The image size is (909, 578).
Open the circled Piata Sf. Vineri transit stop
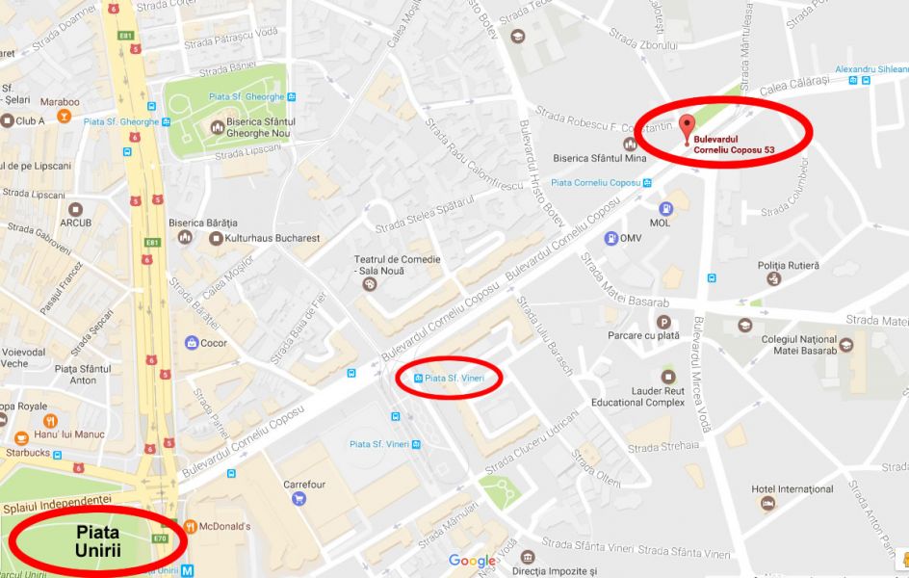click(450, 378)
